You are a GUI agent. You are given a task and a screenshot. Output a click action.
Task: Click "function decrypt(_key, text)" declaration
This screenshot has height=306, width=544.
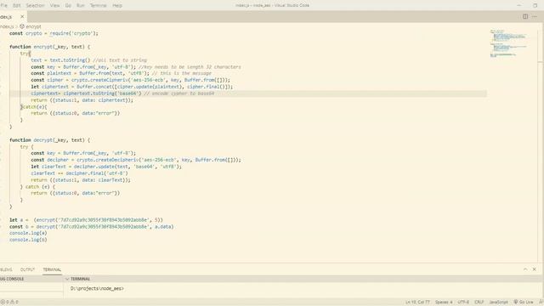click(49, 140)
